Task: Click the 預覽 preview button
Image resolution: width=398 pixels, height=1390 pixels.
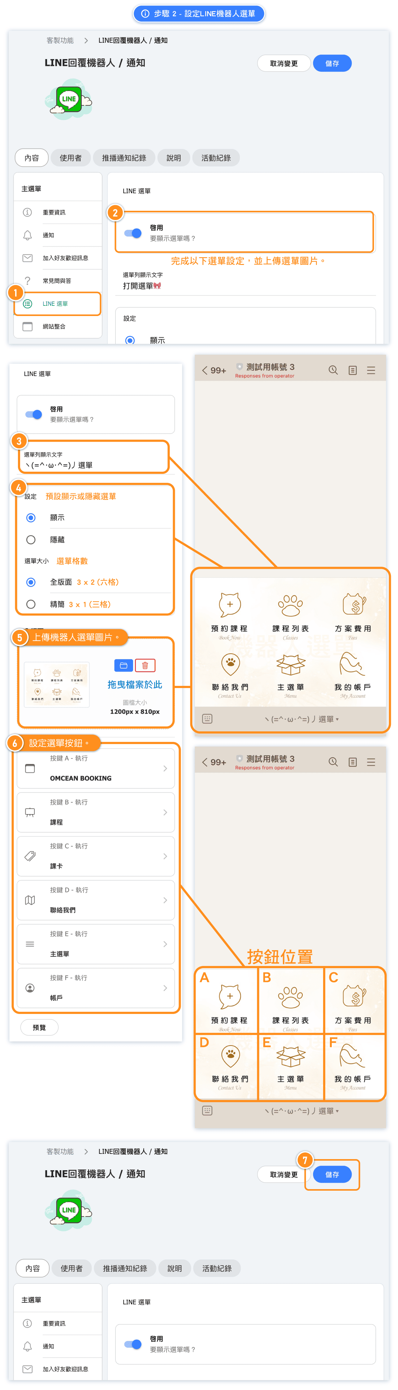Action: point(39,1027)
